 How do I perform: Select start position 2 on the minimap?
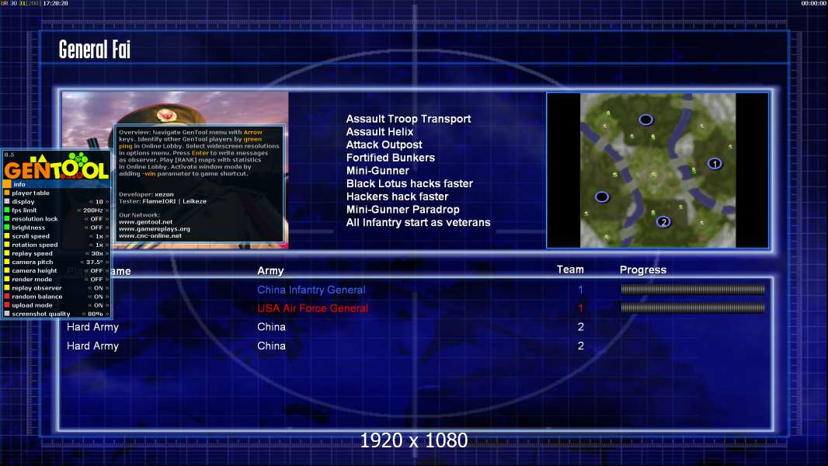[663, 221]
